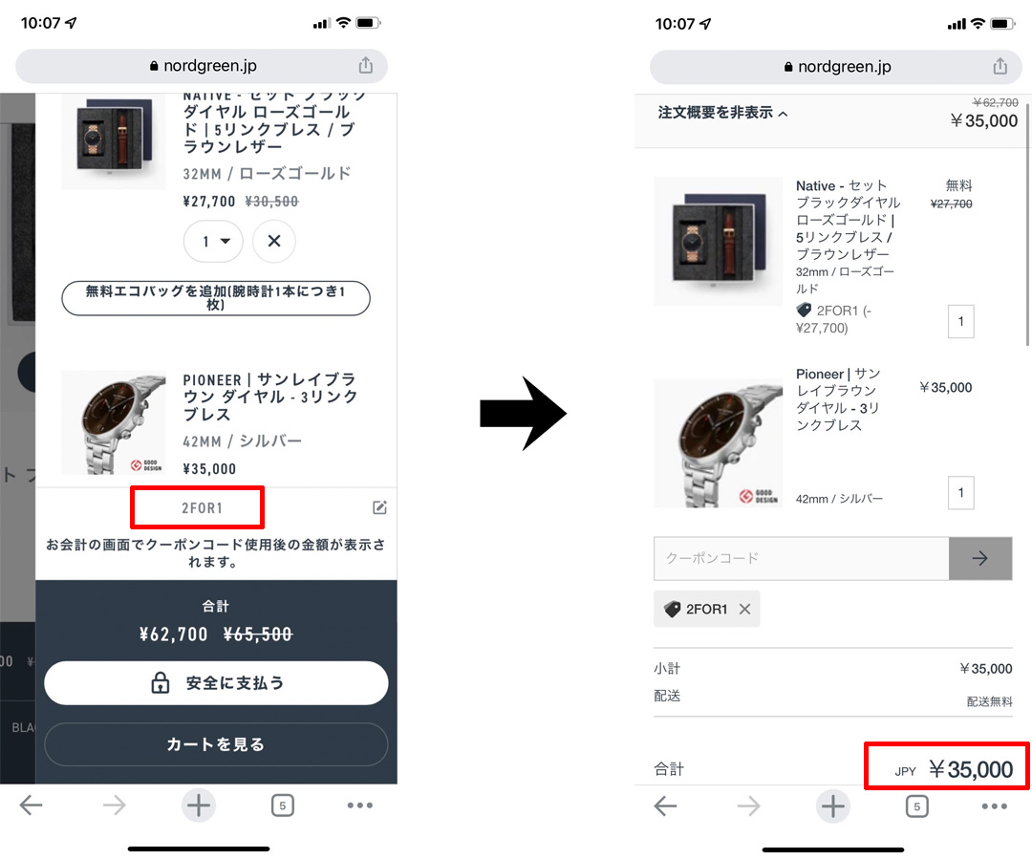
Task: Remove the applied 2FOR1 coupon tag
Action: click(x=744, y=609)
